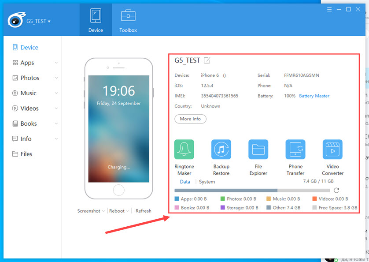
Task: Click the Photos label in the sidebar
Action: (30, 78)
